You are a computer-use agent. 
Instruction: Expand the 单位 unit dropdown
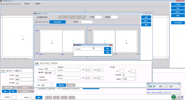point(47,85)
